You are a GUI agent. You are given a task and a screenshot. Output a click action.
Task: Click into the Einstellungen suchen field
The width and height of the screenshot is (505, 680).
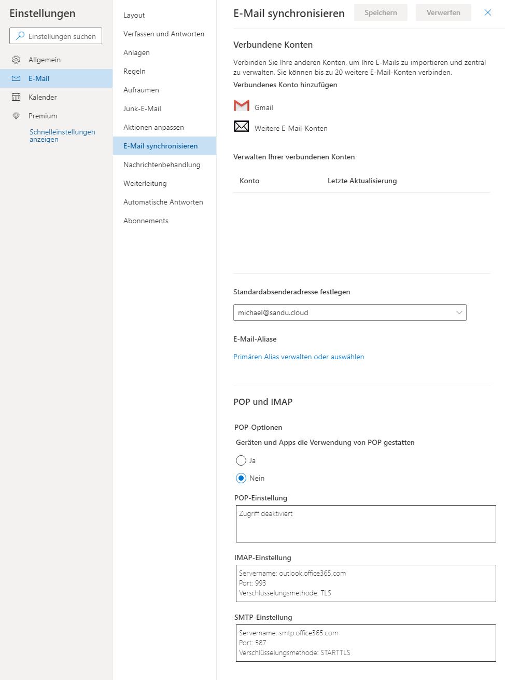point(56,36)
